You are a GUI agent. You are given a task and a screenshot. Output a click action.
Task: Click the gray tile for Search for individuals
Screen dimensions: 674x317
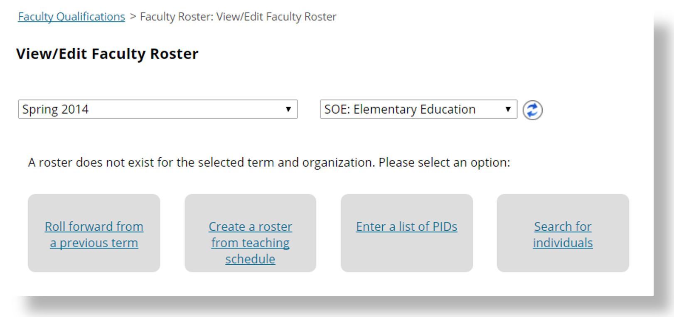[x=563, y=233]
